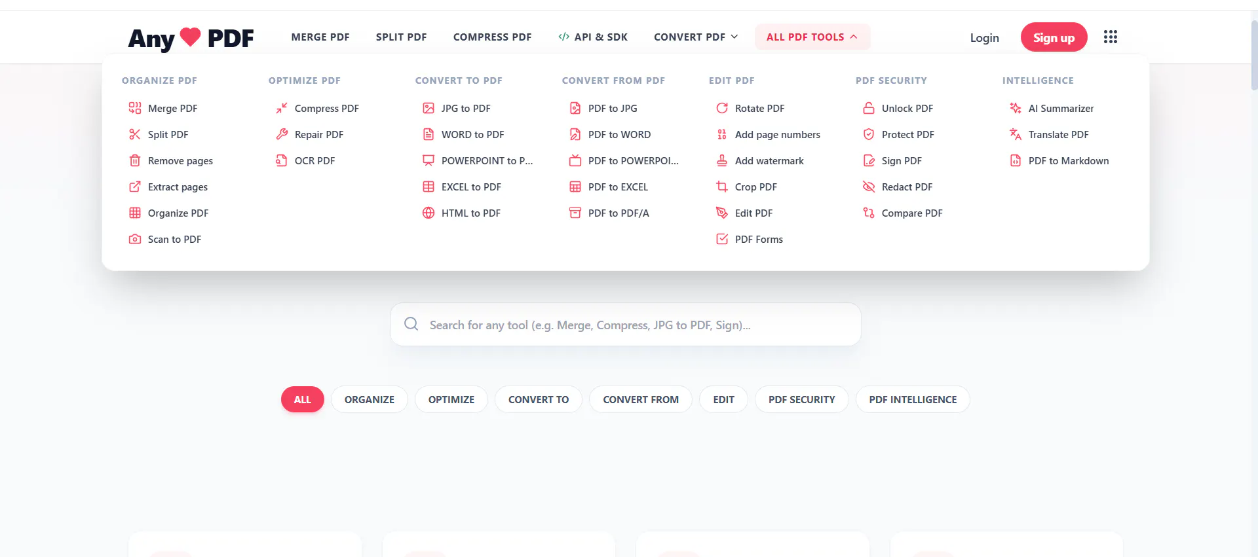
Task: Click the trash icon for Remove pages
Action: (135, 160)
